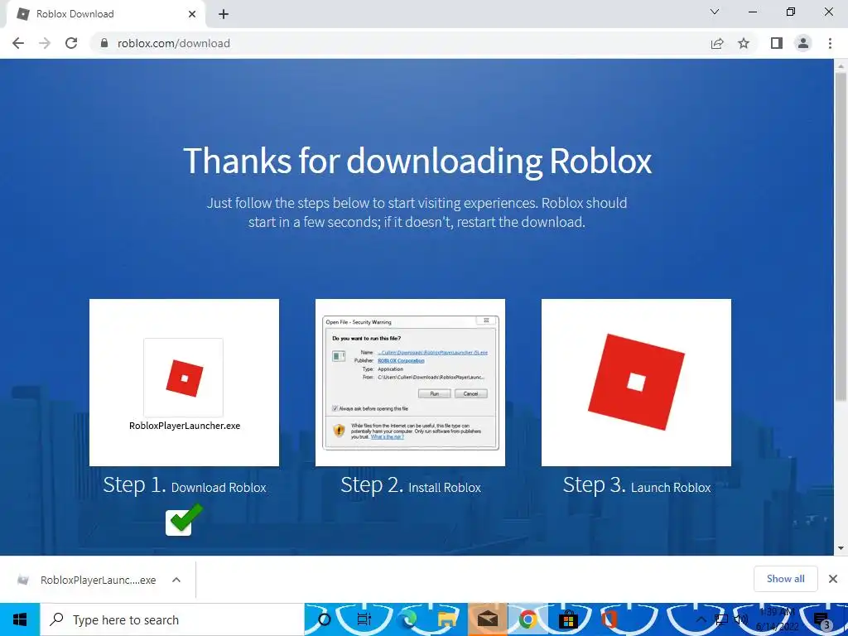Viewport: 848px width, 636px height.
Task: Launch Microsoft Edge from the taskbar
Action: pos(407,619)
